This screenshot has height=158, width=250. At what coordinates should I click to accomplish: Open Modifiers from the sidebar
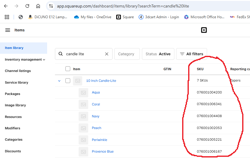[x=13, y=128]
